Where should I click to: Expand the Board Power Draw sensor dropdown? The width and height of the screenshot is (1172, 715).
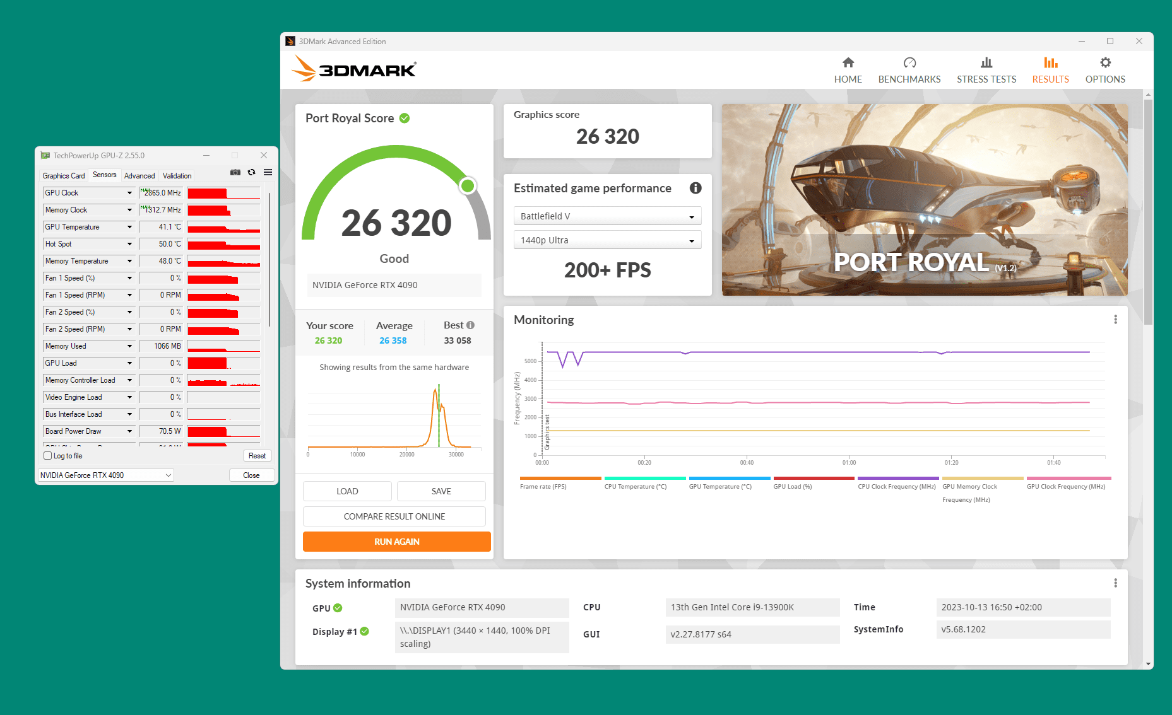129,431
